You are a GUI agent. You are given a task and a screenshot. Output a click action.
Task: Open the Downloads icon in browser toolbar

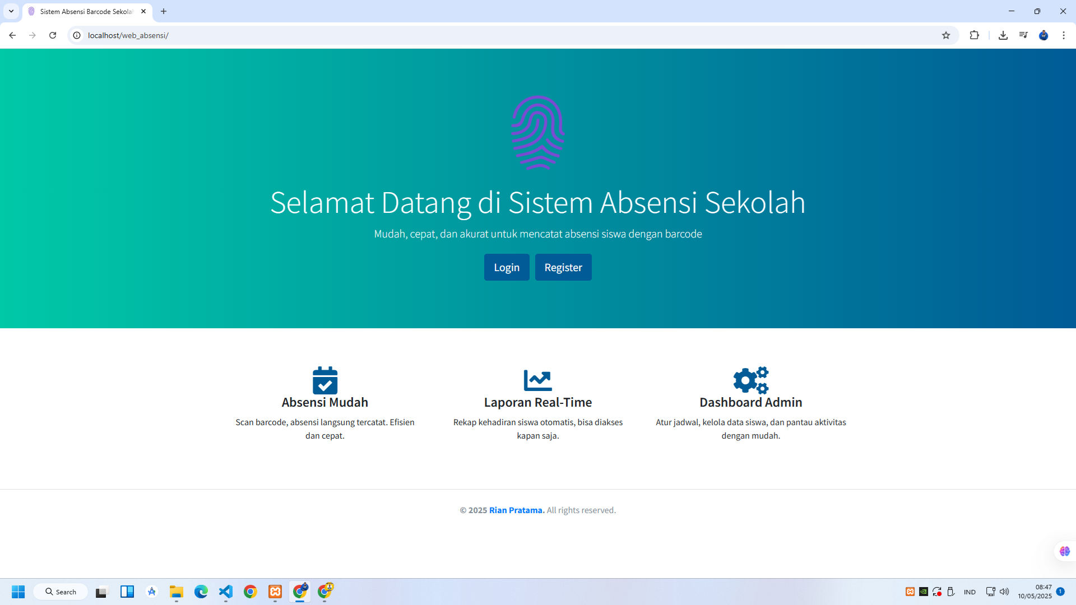click(1004, 35)
